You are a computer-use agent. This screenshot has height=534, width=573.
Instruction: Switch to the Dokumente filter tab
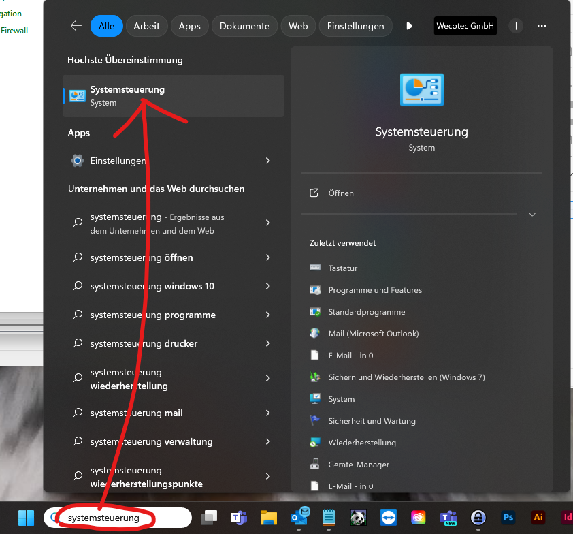(244, 26)
